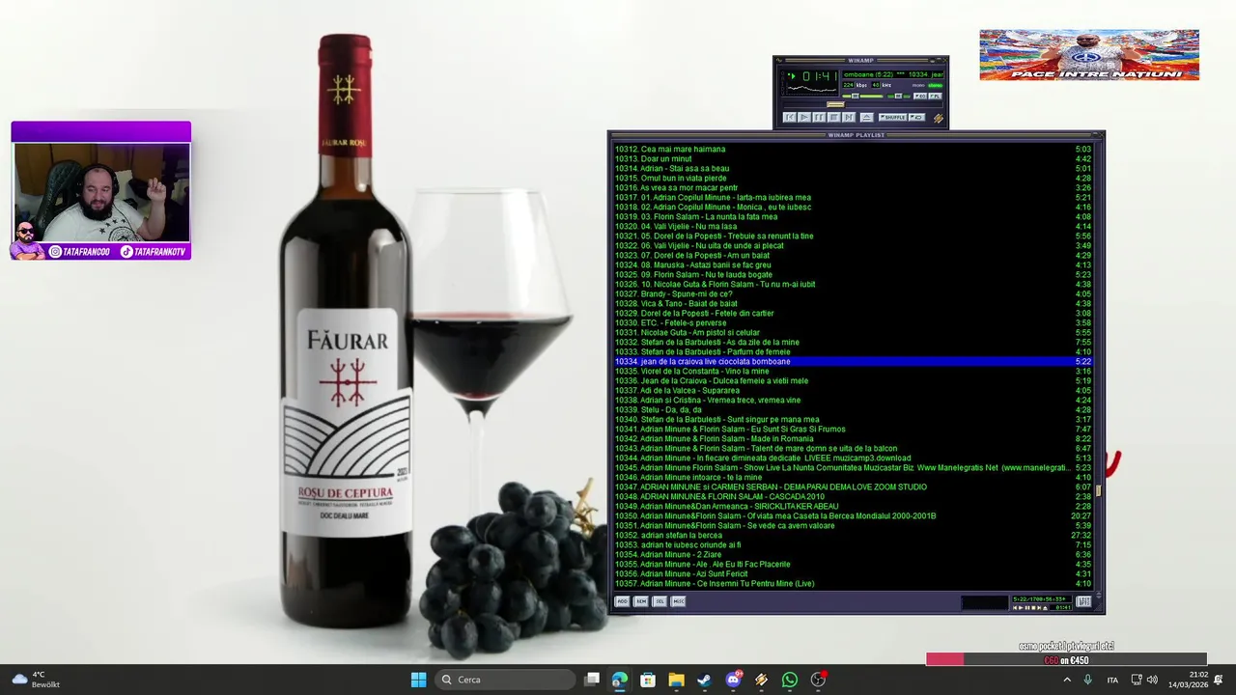Open Winamp main menu icon in title bar
Screen dimensions: 1236x695
[778, 60]
